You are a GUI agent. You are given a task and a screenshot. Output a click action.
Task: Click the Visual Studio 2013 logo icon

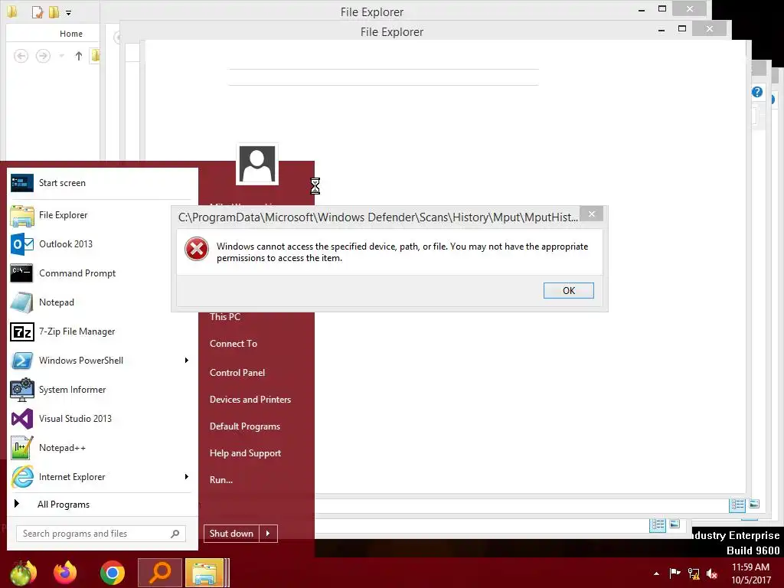[x=22, y=419]
